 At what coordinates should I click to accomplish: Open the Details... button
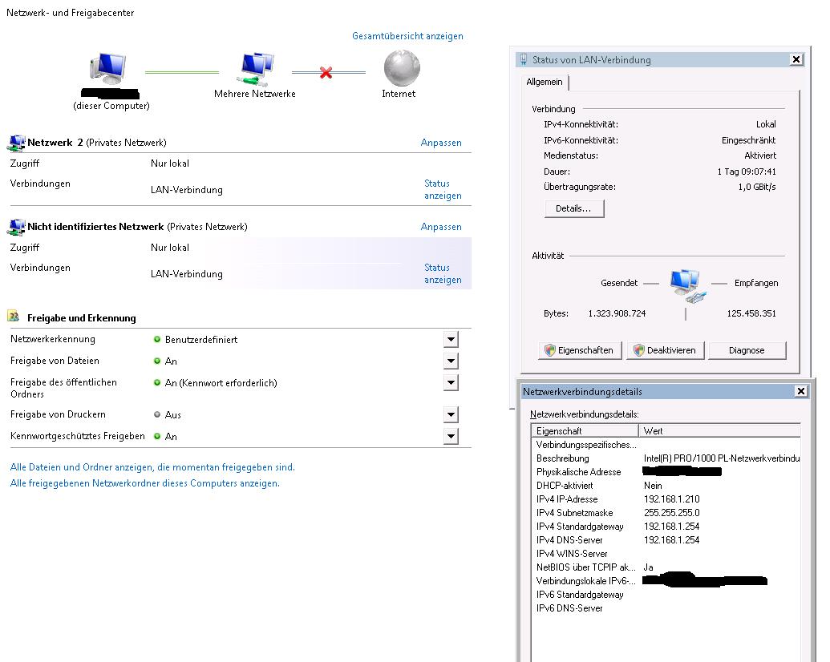coord(574,208)
